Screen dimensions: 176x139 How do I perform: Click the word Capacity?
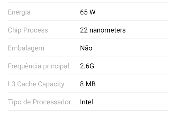click(51, 84)
